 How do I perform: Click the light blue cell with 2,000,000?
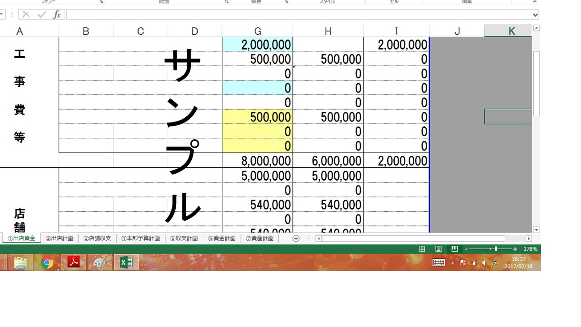click(x=258, y=44)
